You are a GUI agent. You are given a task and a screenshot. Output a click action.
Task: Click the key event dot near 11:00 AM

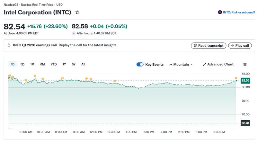tap(62, 78)
